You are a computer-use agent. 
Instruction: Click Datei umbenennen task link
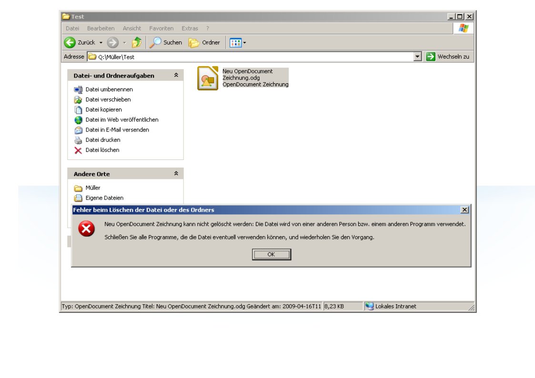pos(109,90)
